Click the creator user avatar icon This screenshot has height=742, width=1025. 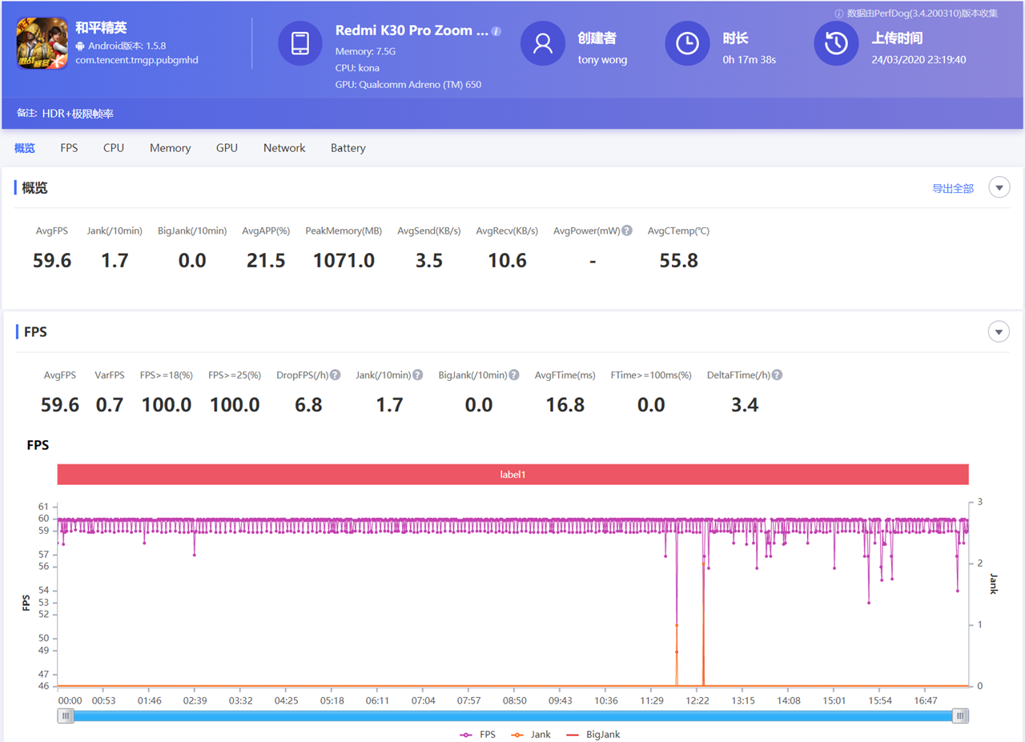[x=543, y=43]
